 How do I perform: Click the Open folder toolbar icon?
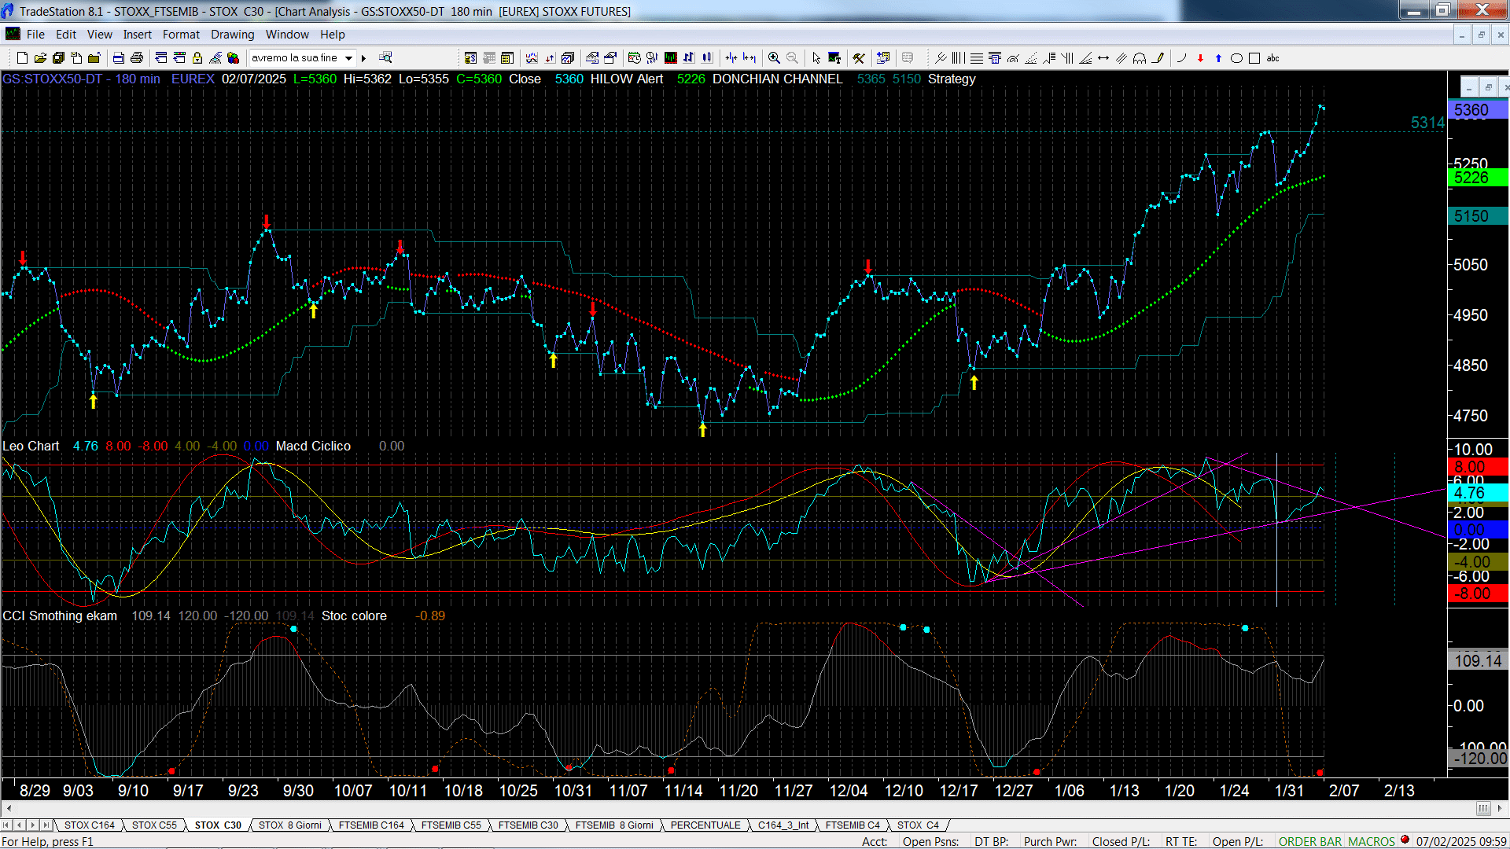40,58
